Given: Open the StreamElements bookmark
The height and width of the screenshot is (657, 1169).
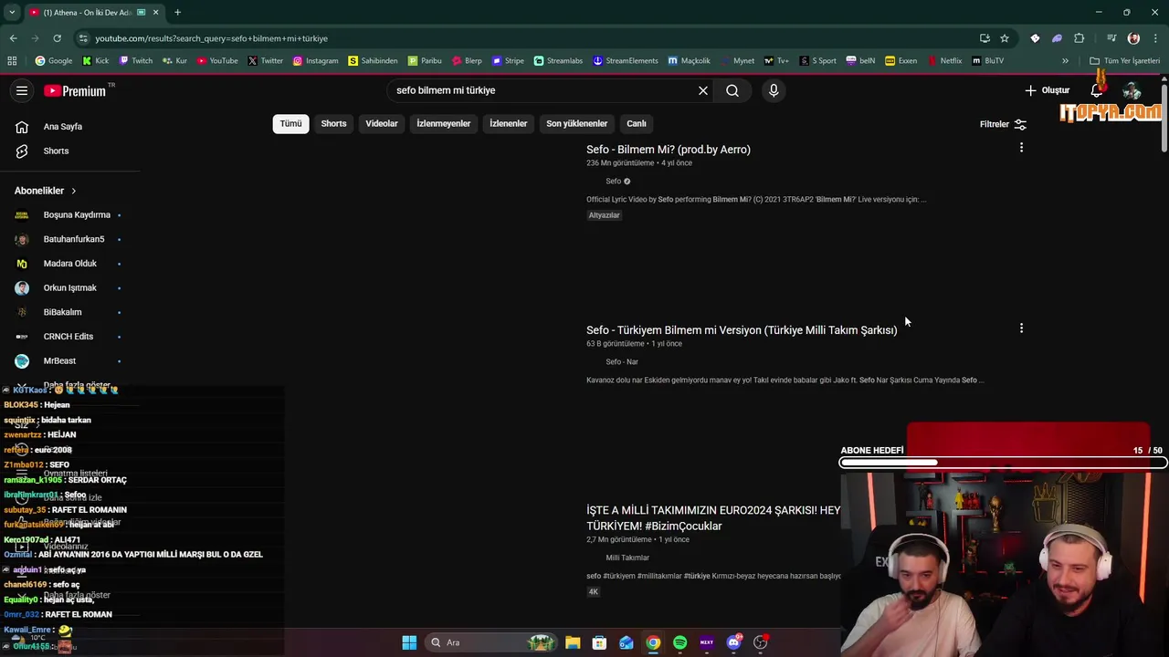Looking at the screenshot, I should [x=626, y=60].
